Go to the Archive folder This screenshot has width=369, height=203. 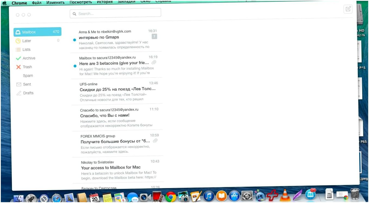[x=37, y=58]
